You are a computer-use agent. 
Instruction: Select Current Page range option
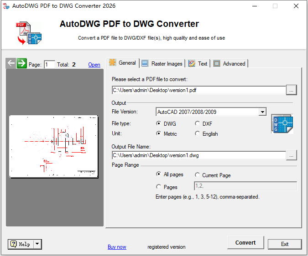tap(198, 175)
